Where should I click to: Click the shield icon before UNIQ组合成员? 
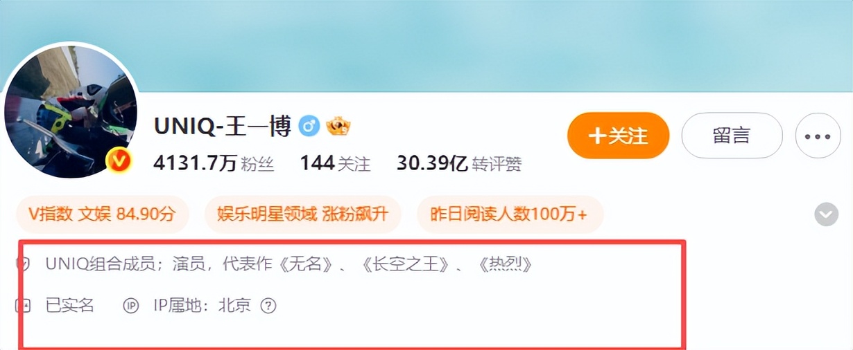click(x=26, y=264)
